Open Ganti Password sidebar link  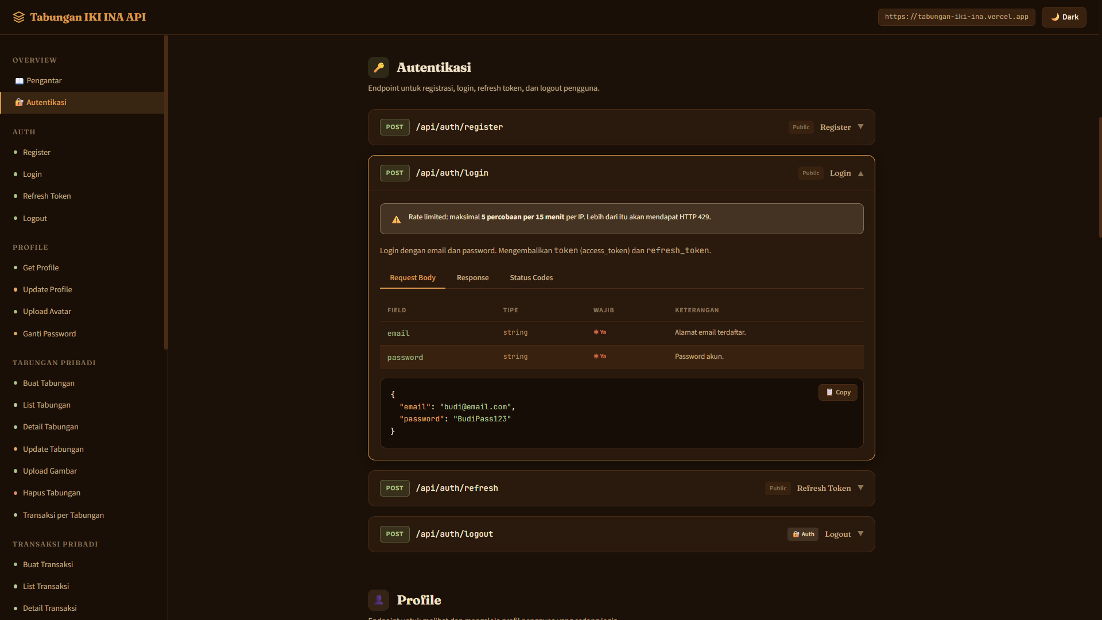(x=49, y=334)
